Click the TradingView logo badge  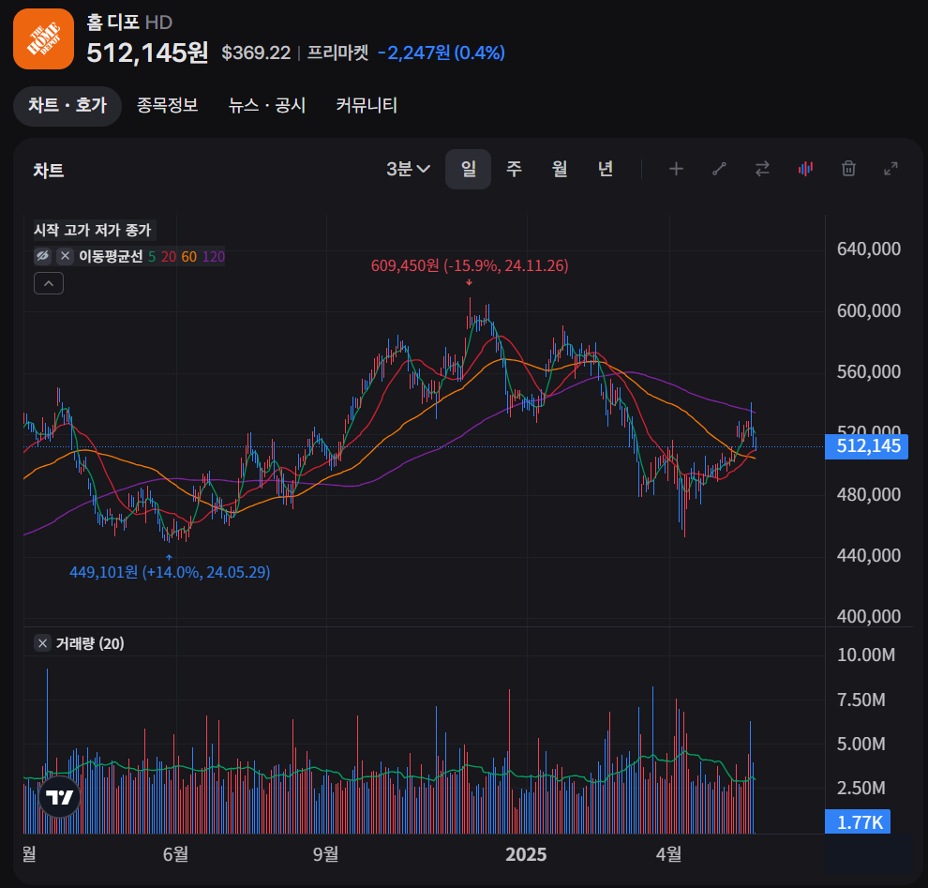coord(60,797)
